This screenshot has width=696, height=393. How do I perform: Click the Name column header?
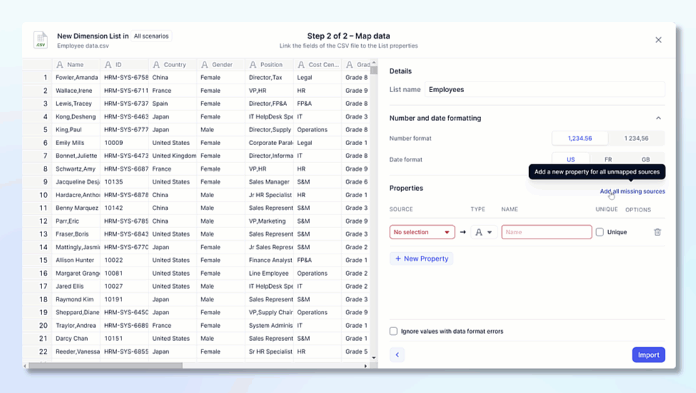(76, 65)
